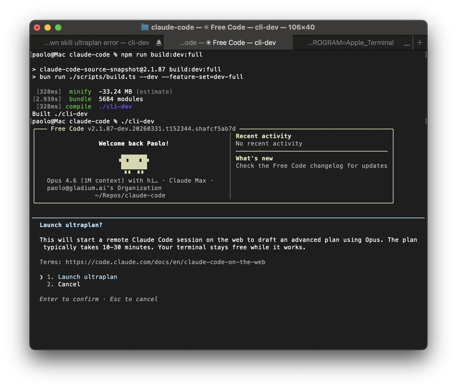Screen dimensions: 457x389
Task: Click the selection arrow beside Launch ultraplan
Action: [x=42, y=277]
